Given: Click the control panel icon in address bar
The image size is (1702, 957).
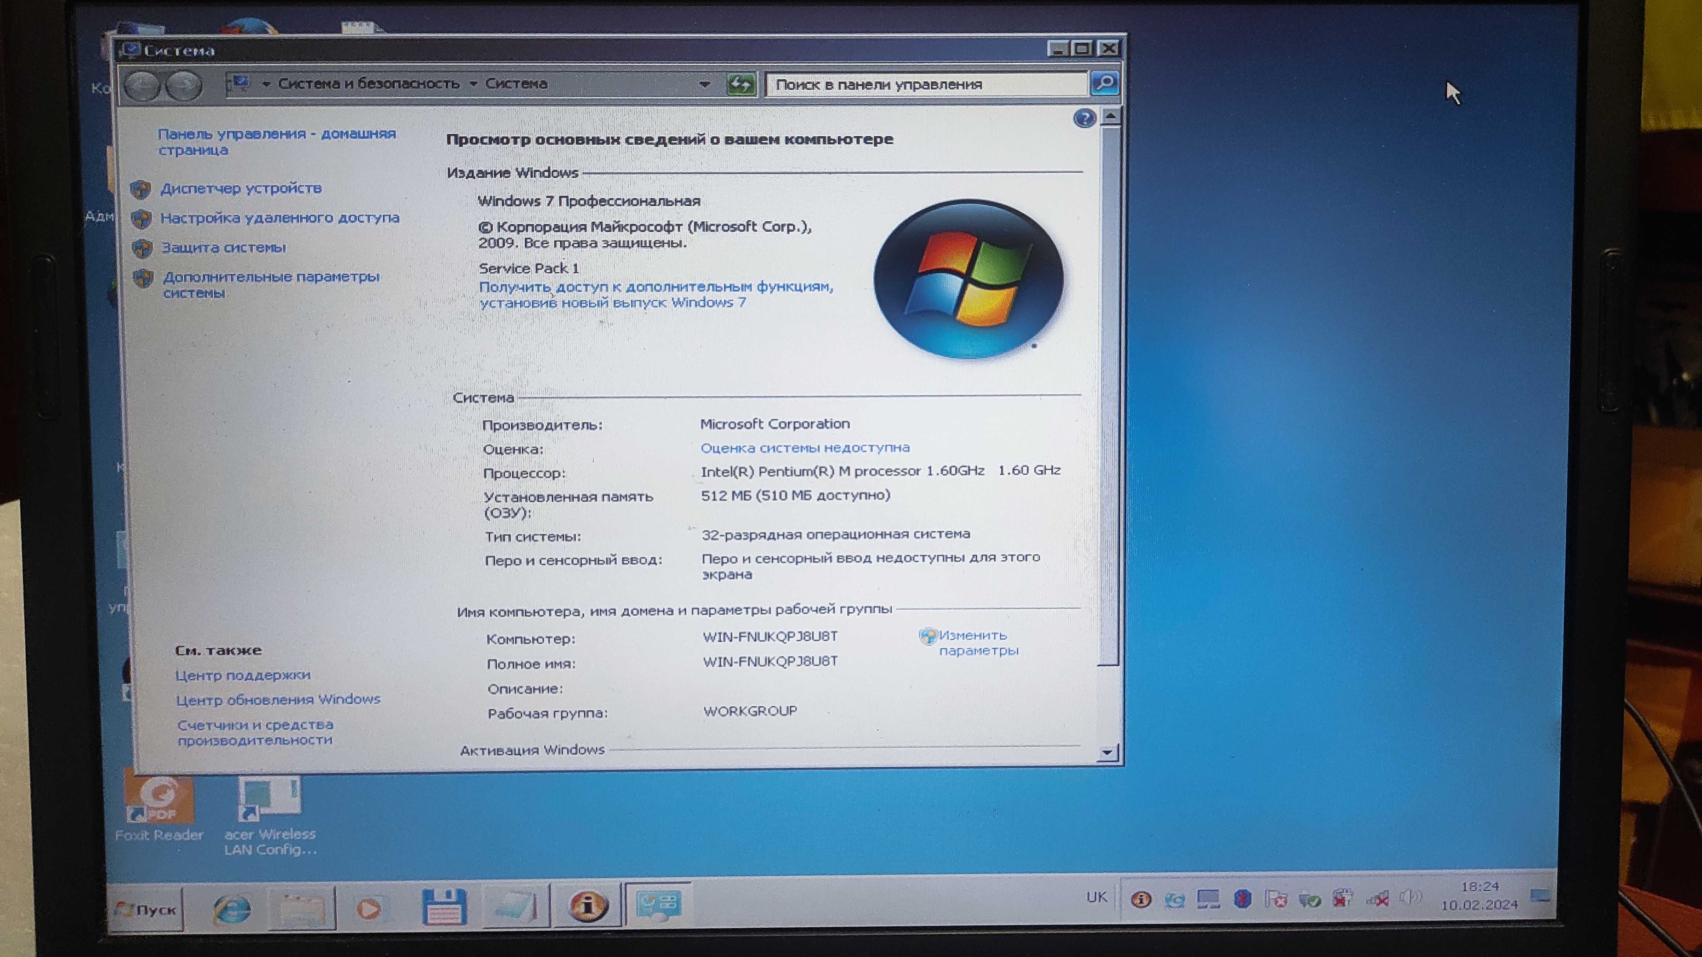Looking at the screenshot, I should (239, 84).
